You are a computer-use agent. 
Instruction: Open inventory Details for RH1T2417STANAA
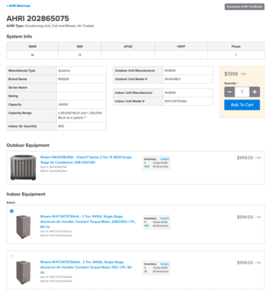(x=164, y=264)
